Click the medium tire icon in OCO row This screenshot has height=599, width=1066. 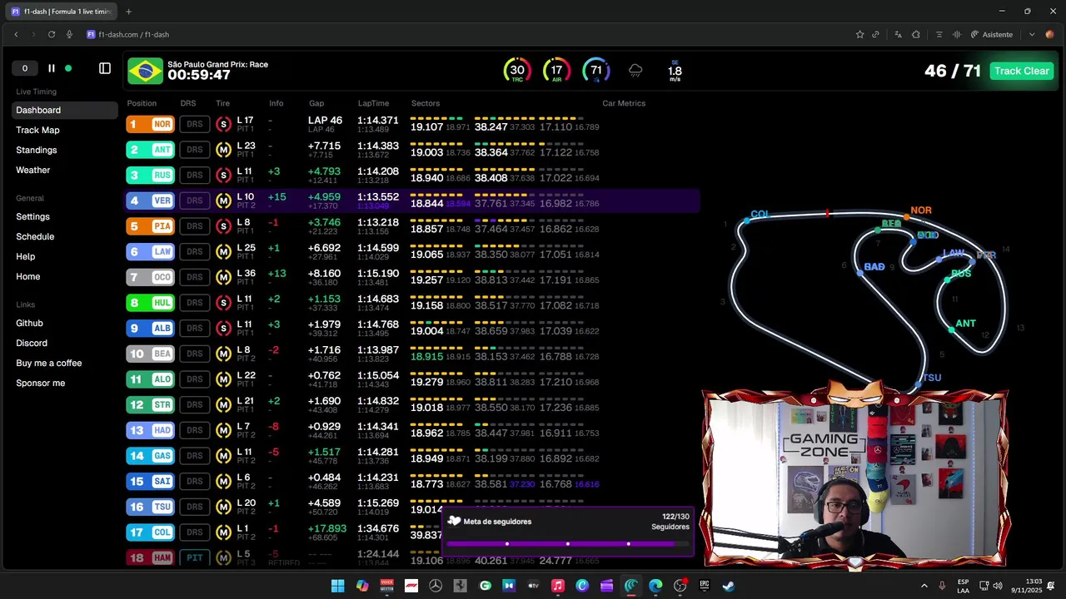tap(223, 277)
